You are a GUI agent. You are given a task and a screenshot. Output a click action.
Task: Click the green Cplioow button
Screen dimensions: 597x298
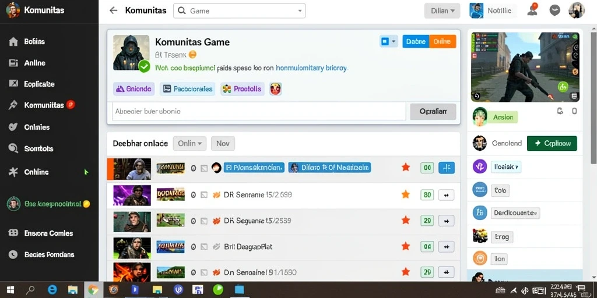click(x=552, y=143)
